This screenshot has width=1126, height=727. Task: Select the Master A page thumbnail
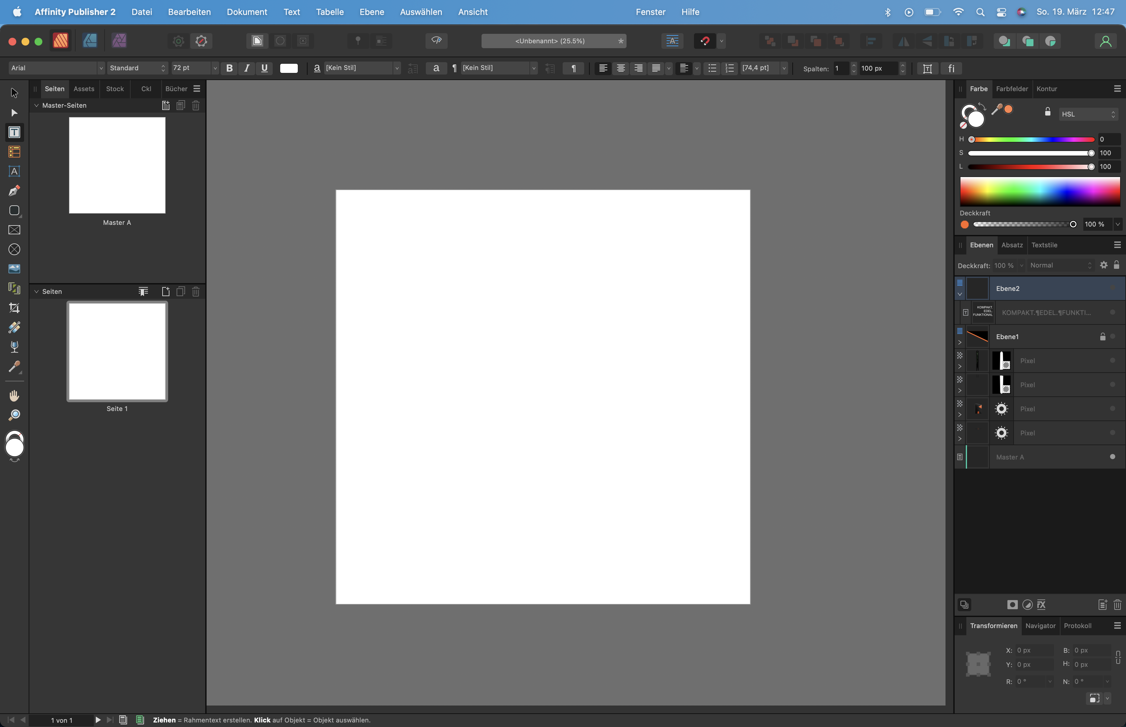pyautogui.click(x=117, y=165)
